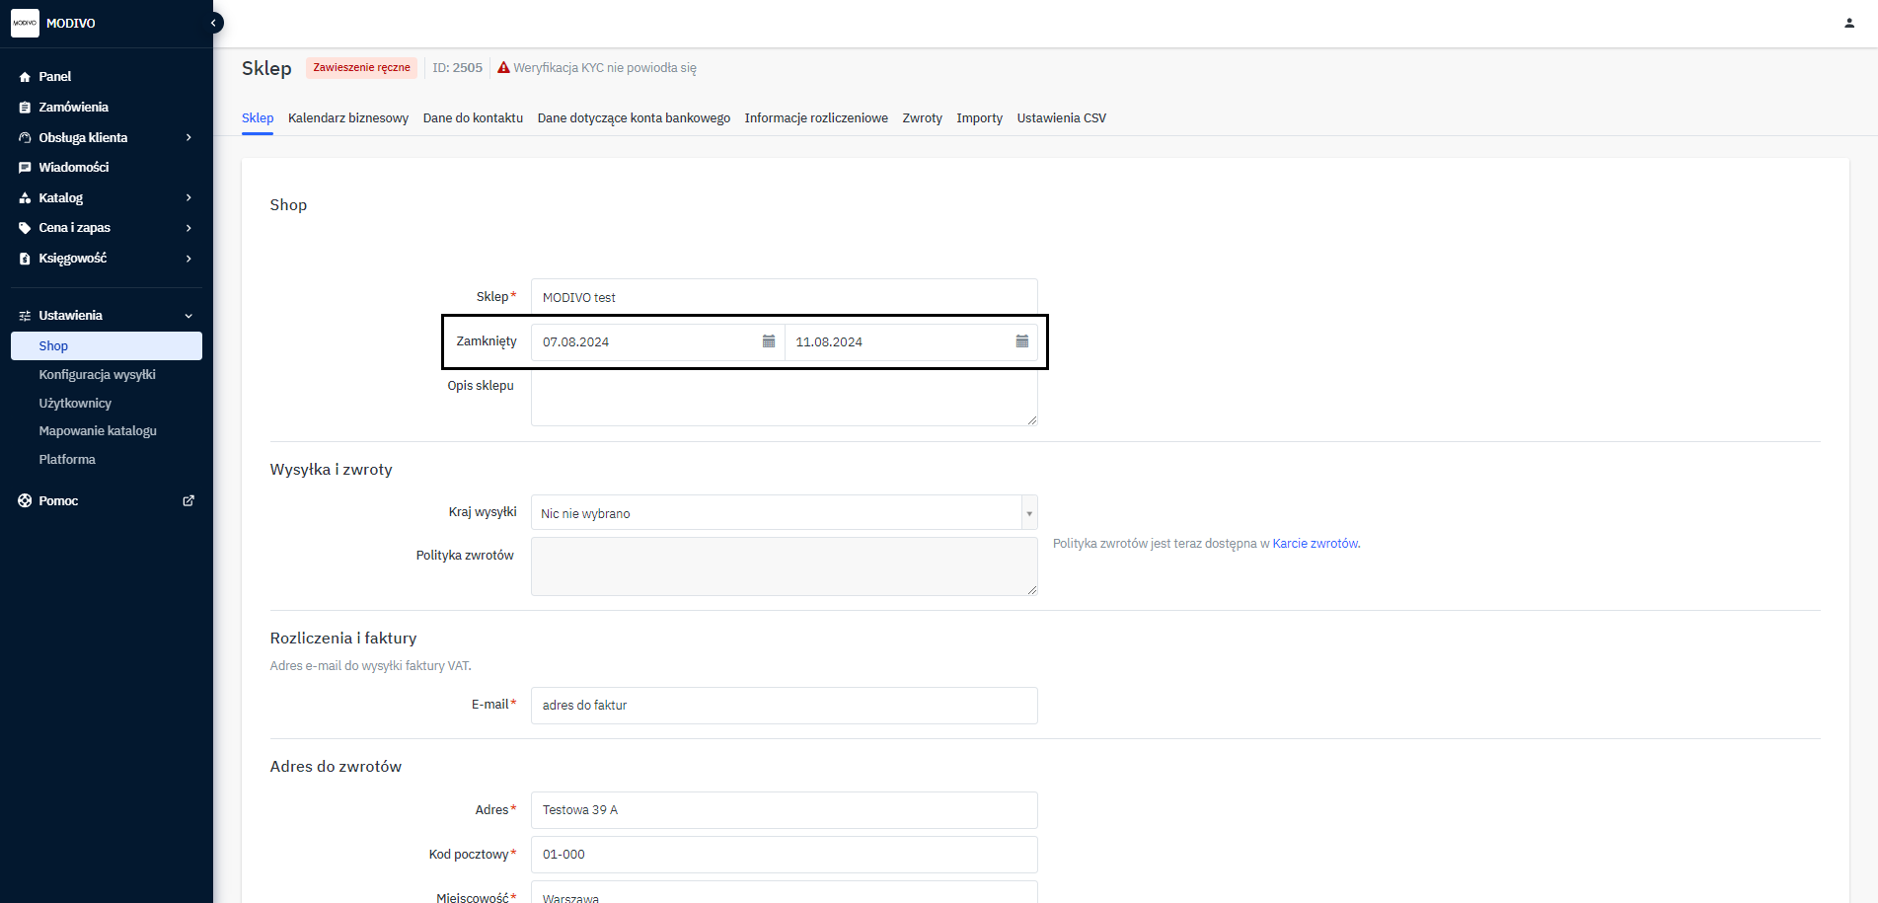Click the MODIVO logo
1878x903 pixels.
pyautogui.click(x=25, y=23)
